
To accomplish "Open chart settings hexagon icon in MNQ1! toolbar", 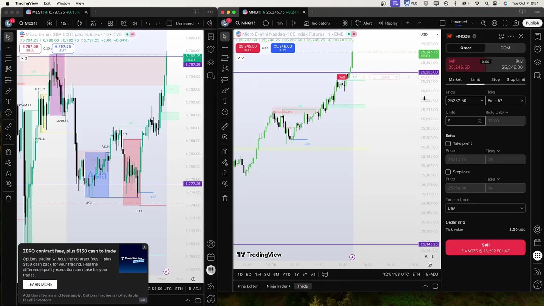I will [x=494, y=23].
